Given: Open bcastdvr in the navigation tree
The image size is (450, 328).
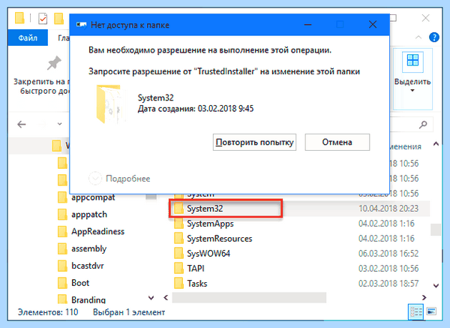Looking at the screenshot, I should pos(87,266).
